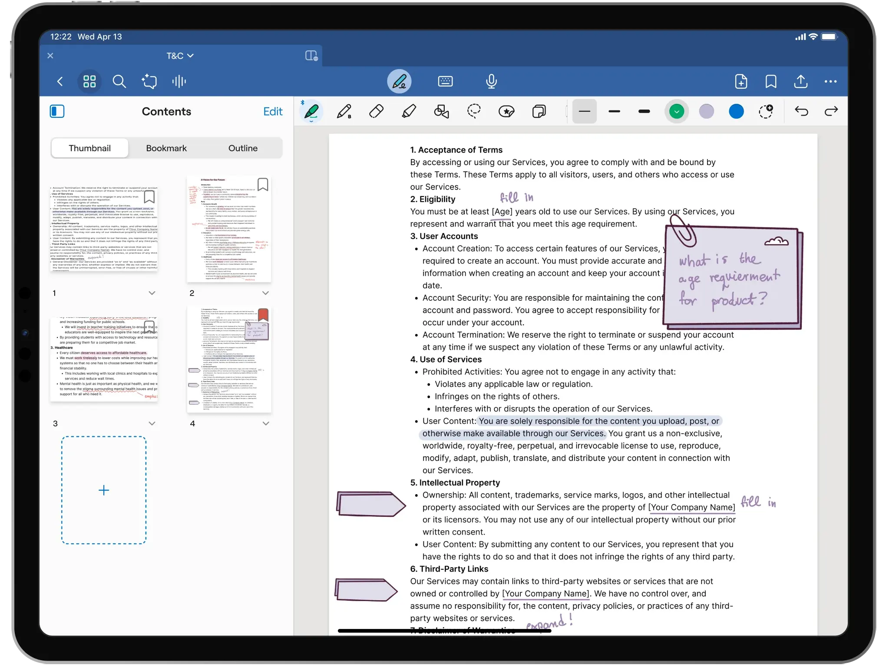Expand options chevron for page 2
Screen dimensions: 886x665
tap(266, 293)
